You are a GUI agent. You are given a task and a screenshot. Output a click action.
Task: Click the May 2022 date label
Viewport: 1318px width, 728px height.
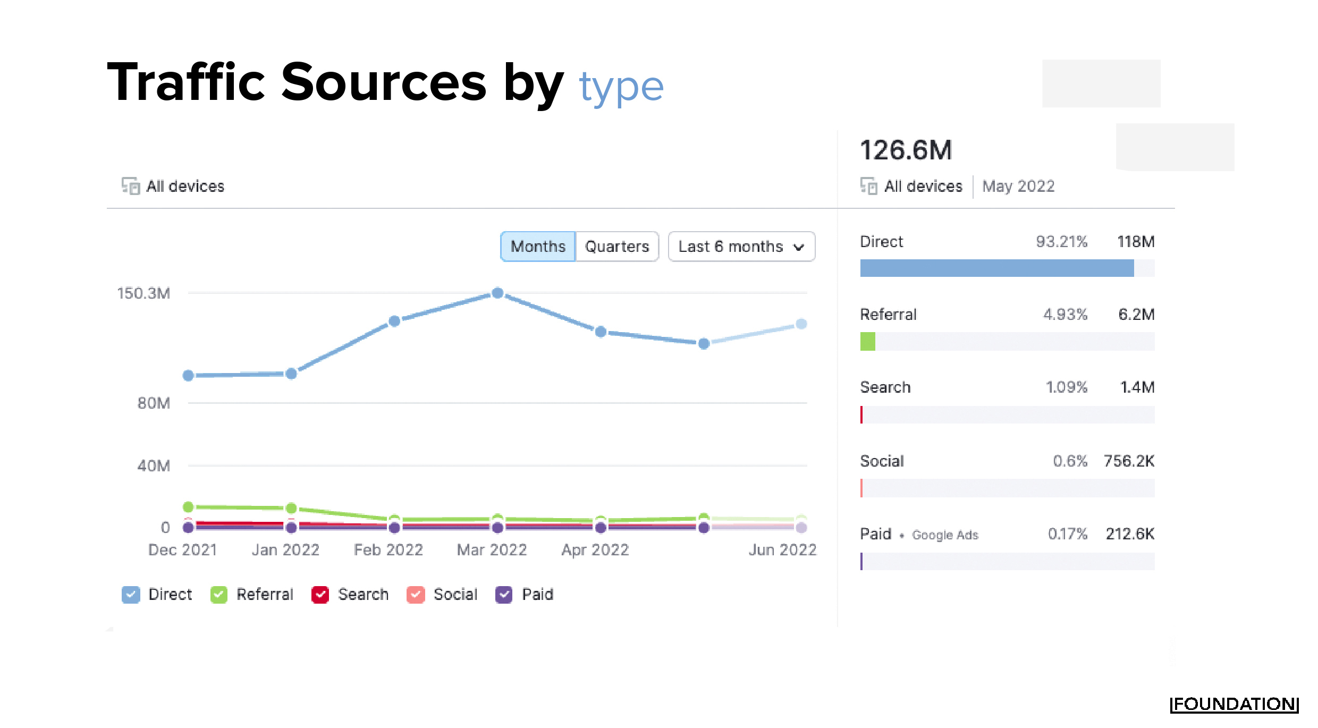(x=1018, y=186)
